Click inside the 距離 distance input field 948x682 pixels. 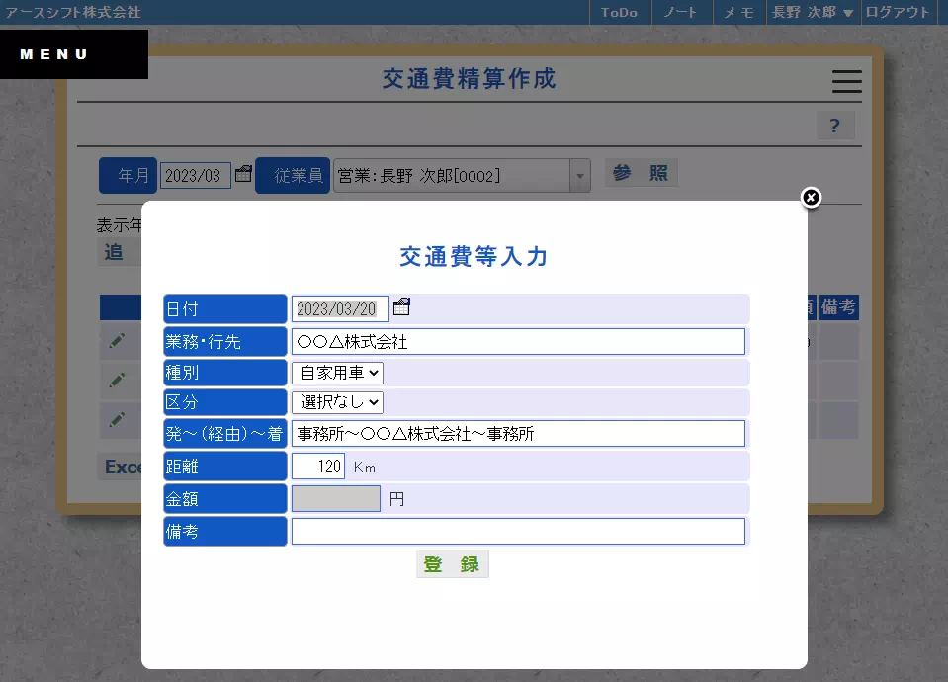coord(318,466)
